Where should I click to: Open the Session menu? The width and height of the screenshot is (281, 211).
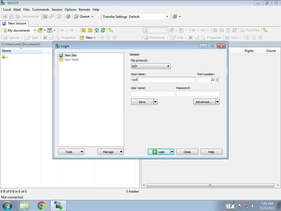[57, 10]
